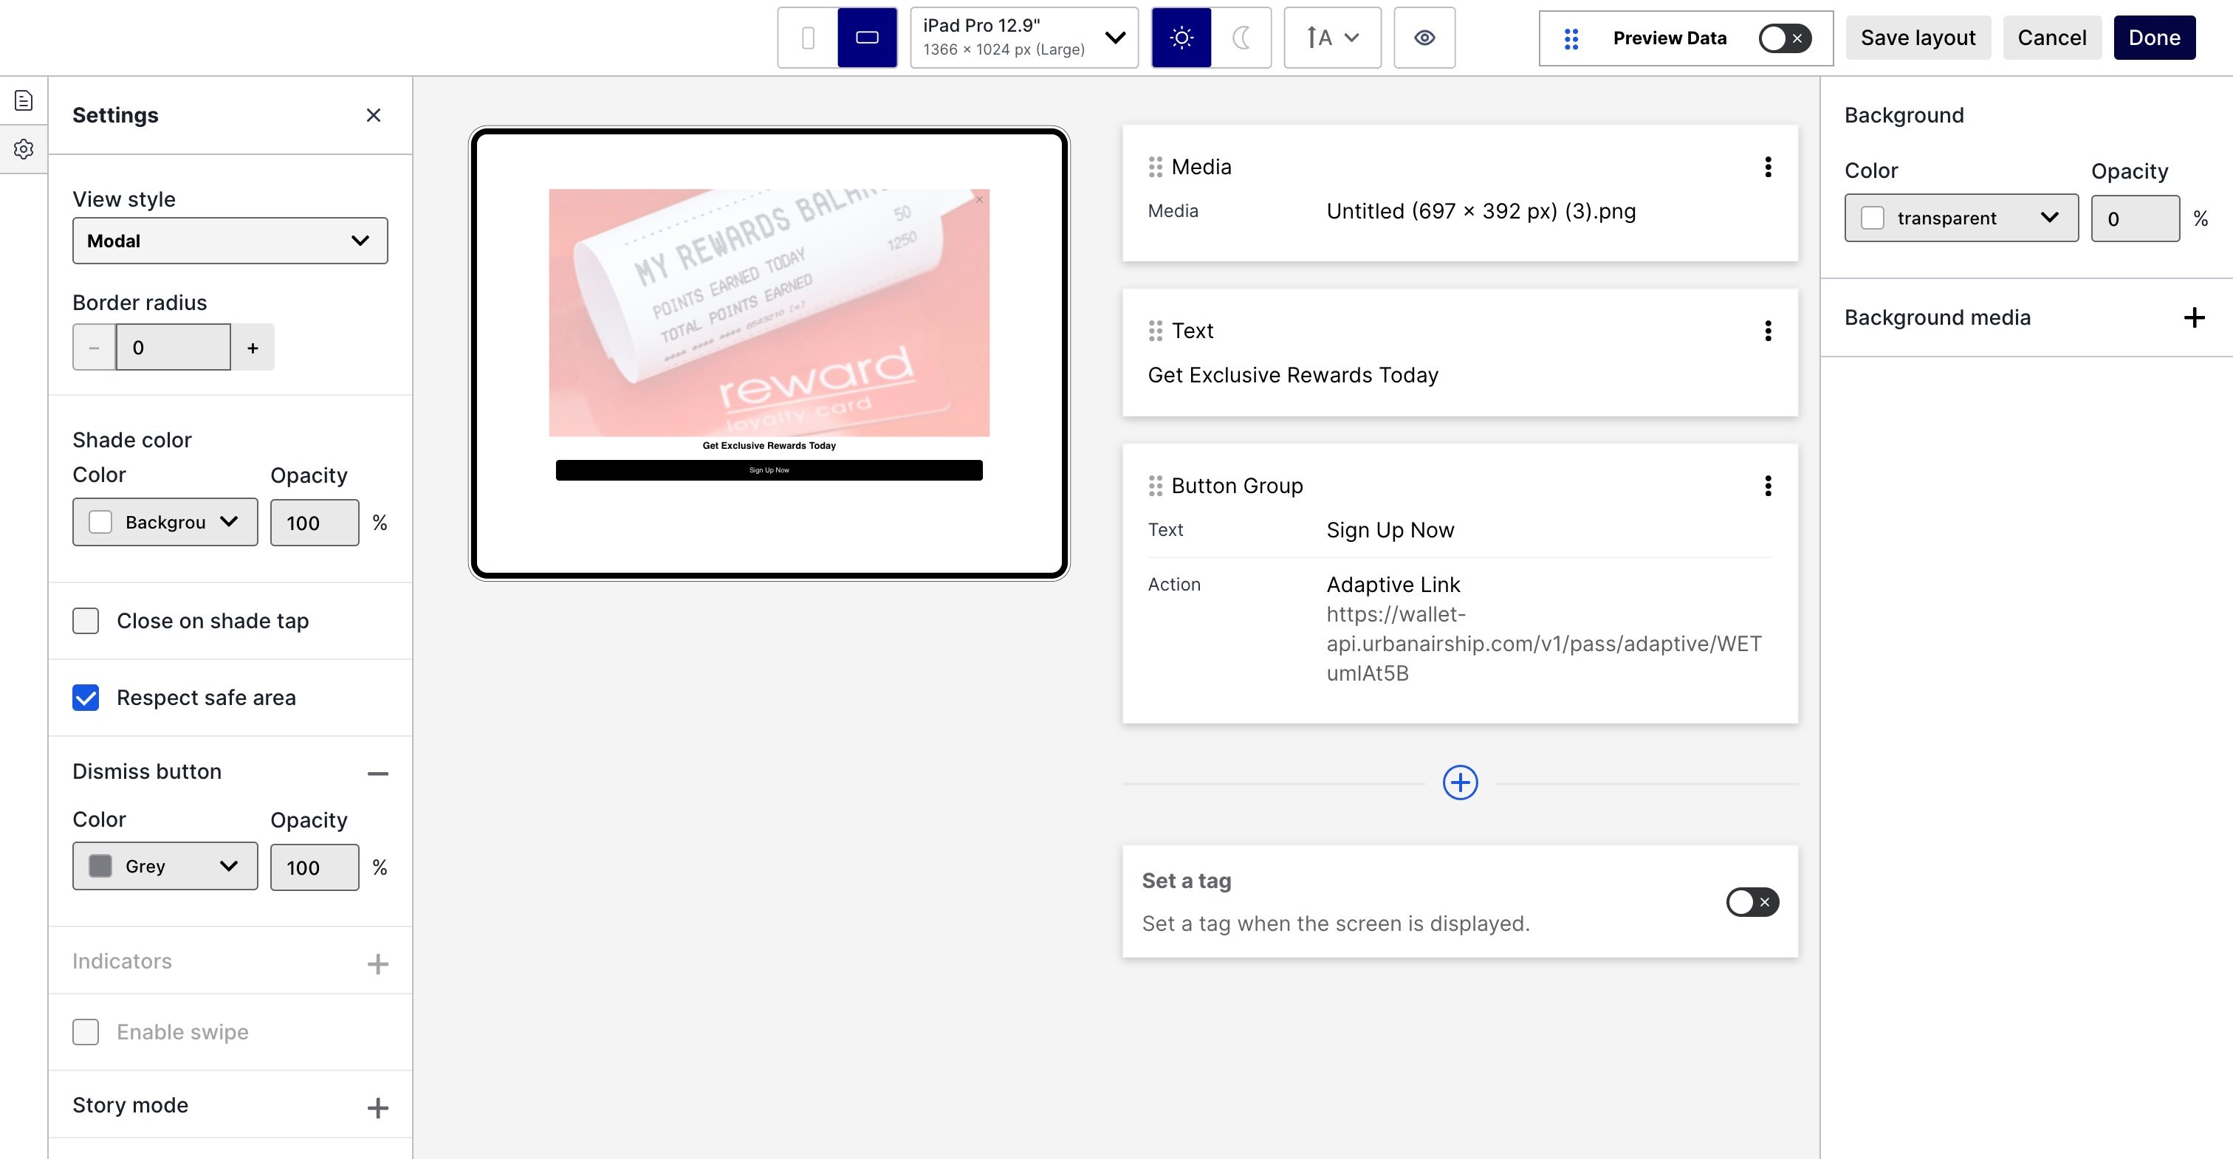Open text size options dropdown

click(x=1331, y=38)
